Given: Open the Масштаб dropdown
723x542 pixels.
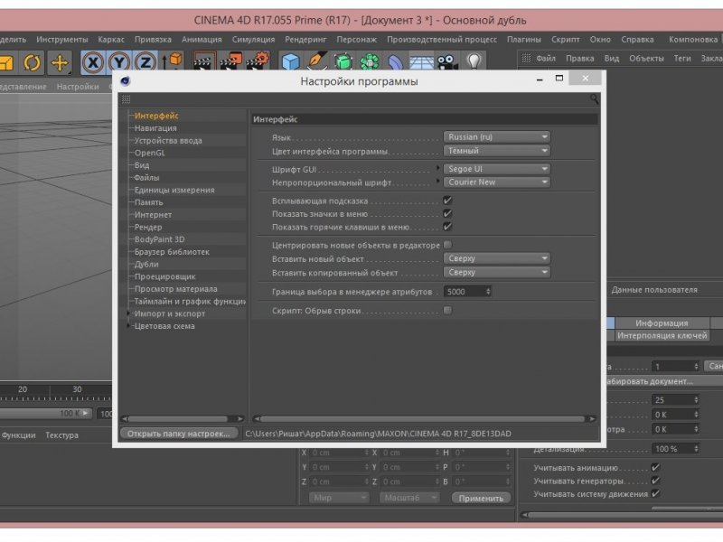Looking at the screenshot, I should tap(408, 498).
